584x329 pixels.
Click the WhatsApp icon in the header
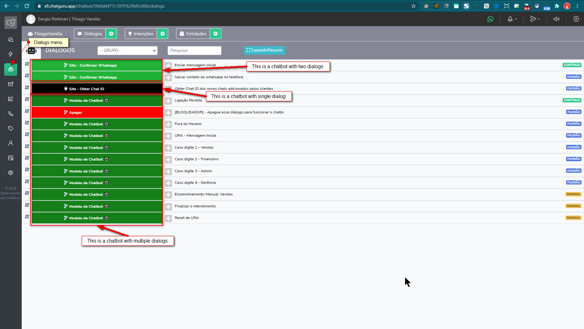tap(490, 19)
